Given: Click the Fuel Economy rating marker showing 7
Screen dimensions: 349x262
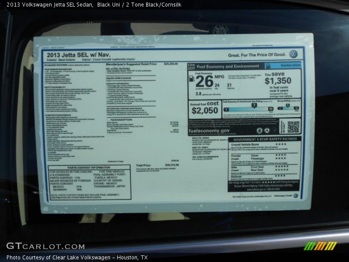Looking at the screenshot, I should (x=253, y=105).
